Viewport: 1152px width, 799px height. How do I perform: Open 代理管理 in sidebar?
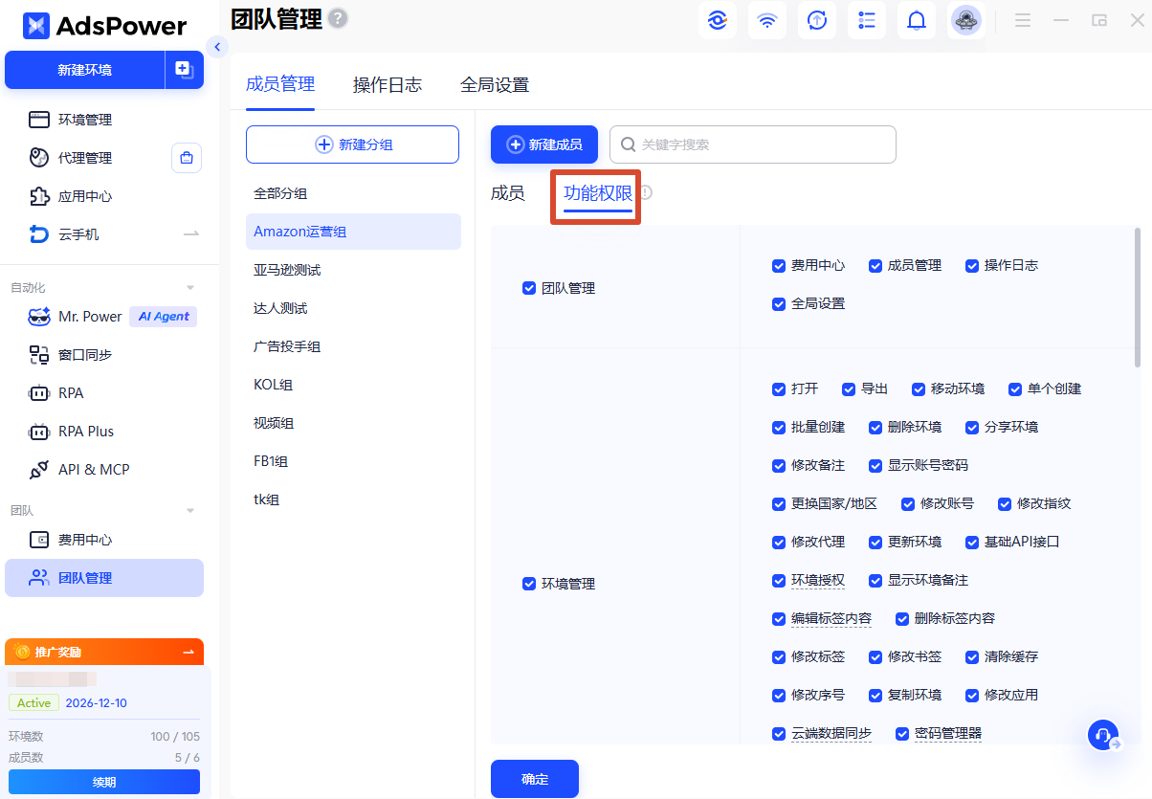point(86,158)
